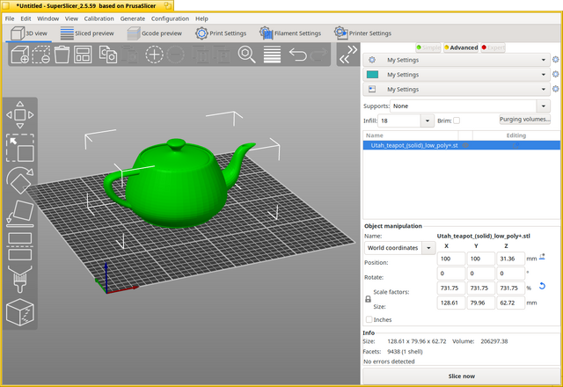Open the Print Settings tab
This screenshot has height=387, width=563.
221,33
